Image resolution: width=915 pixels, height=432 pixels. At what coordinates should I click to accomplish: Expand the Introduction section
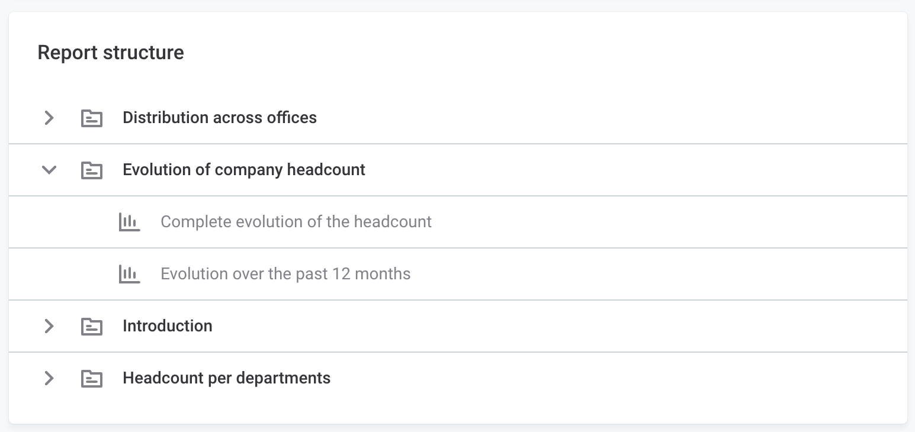49,326
